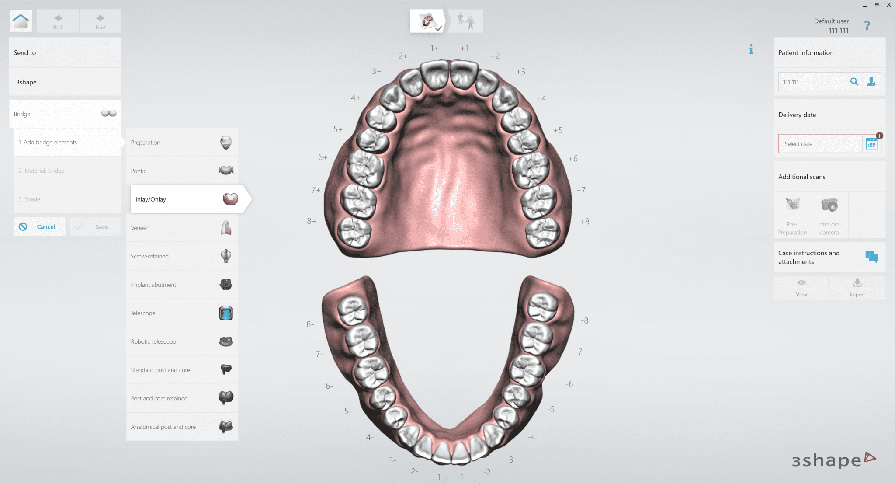This screenshot has height=484, width=895.
Task: Select the Anatomical post and core icon
Action: point(225,426)
